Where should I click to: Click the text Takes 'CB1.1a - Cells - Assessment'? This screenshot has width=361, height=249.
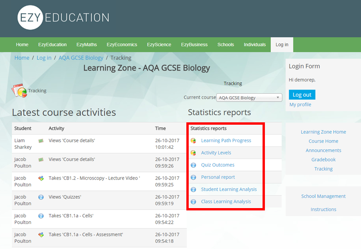86,235
